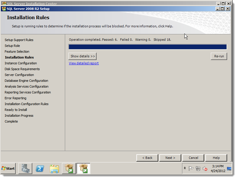Select Installation Rules step in sidebar
Viewport: 237px width, 179px height.
click(19, 57)
